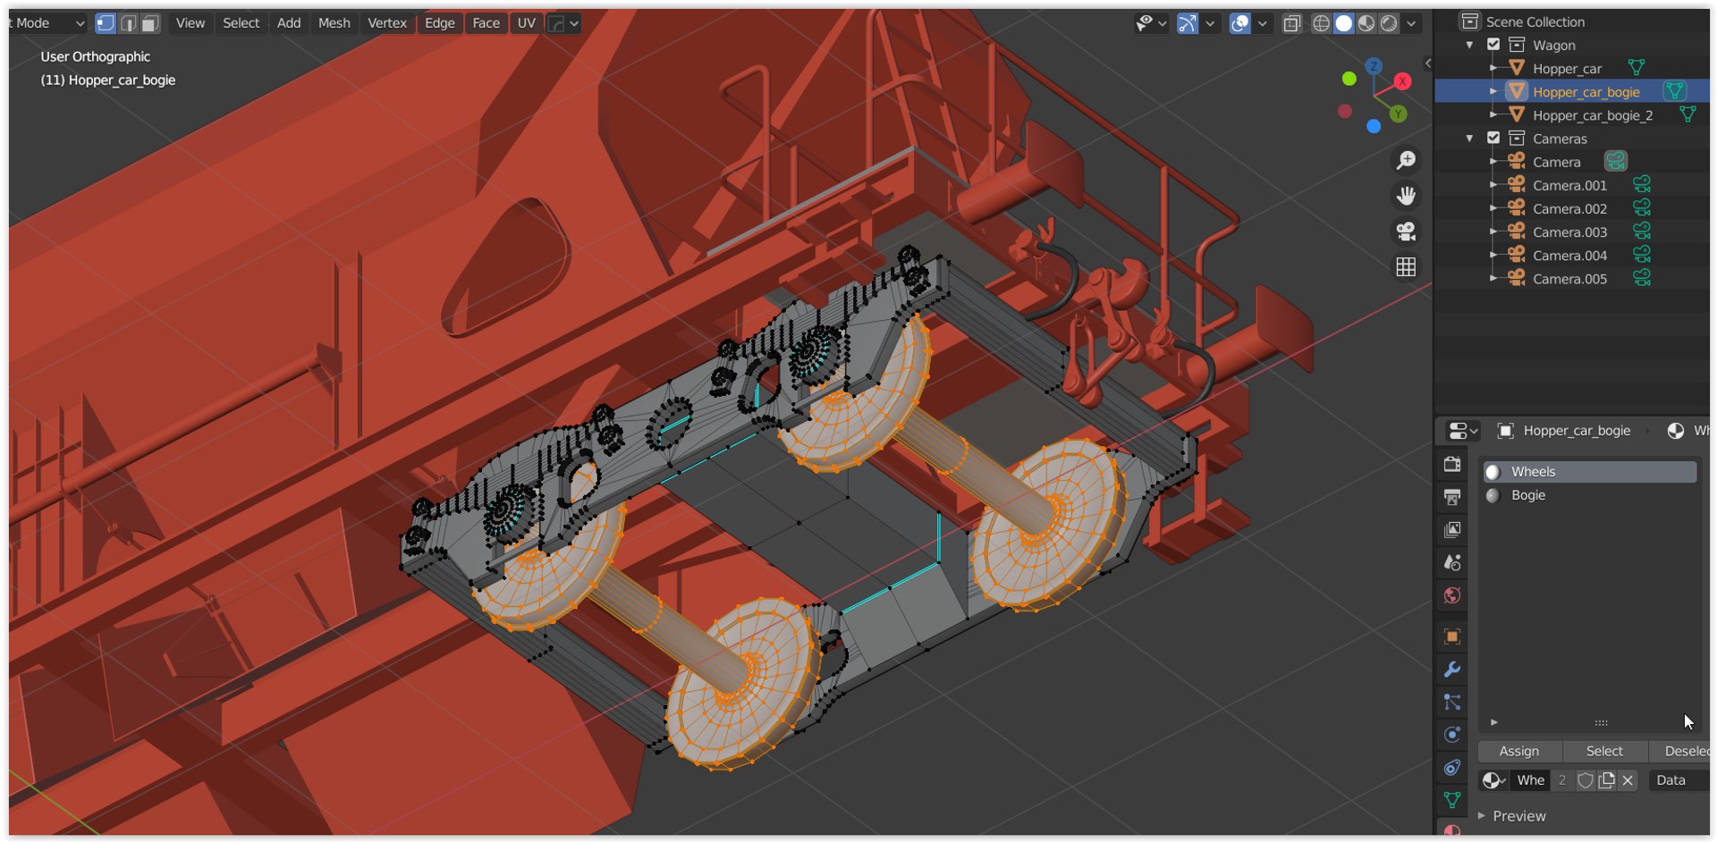Open the Physics properties tab
This screenshot has height=842, width=1717.
point(1452,735)
